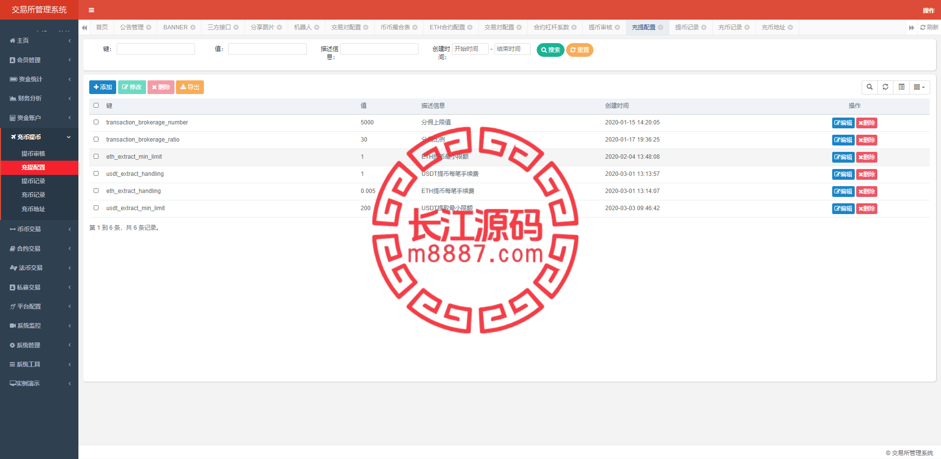Expand the 合约交易 sidebar menu
Screen dimensions: 941x459
39,248
